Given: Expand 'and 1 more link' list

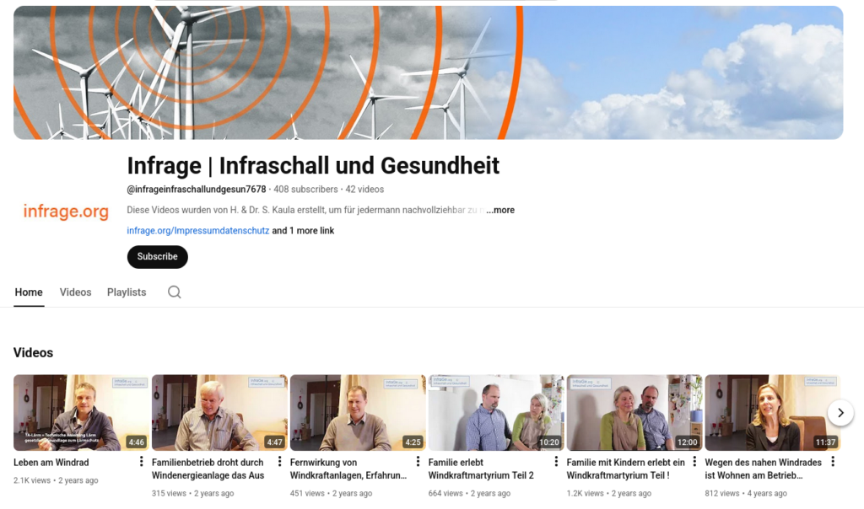Looking at the screenshot, I should coord(303,231).
